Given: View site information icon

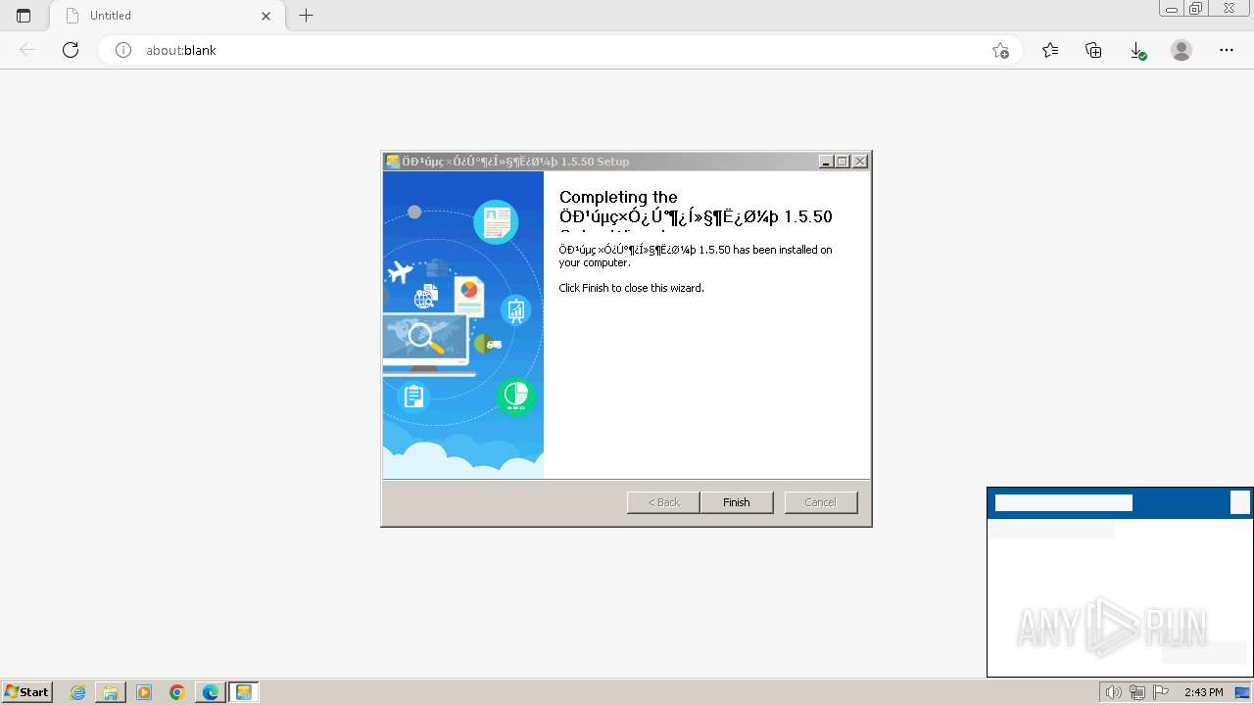Looking at the screenshot, I should click(123, 50).
